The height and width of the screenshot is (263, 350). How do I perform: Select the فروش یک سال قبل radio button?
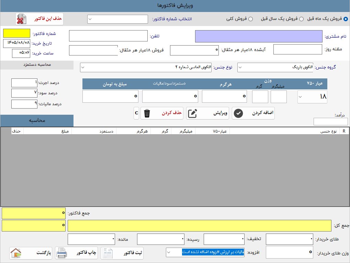point(301,19)
